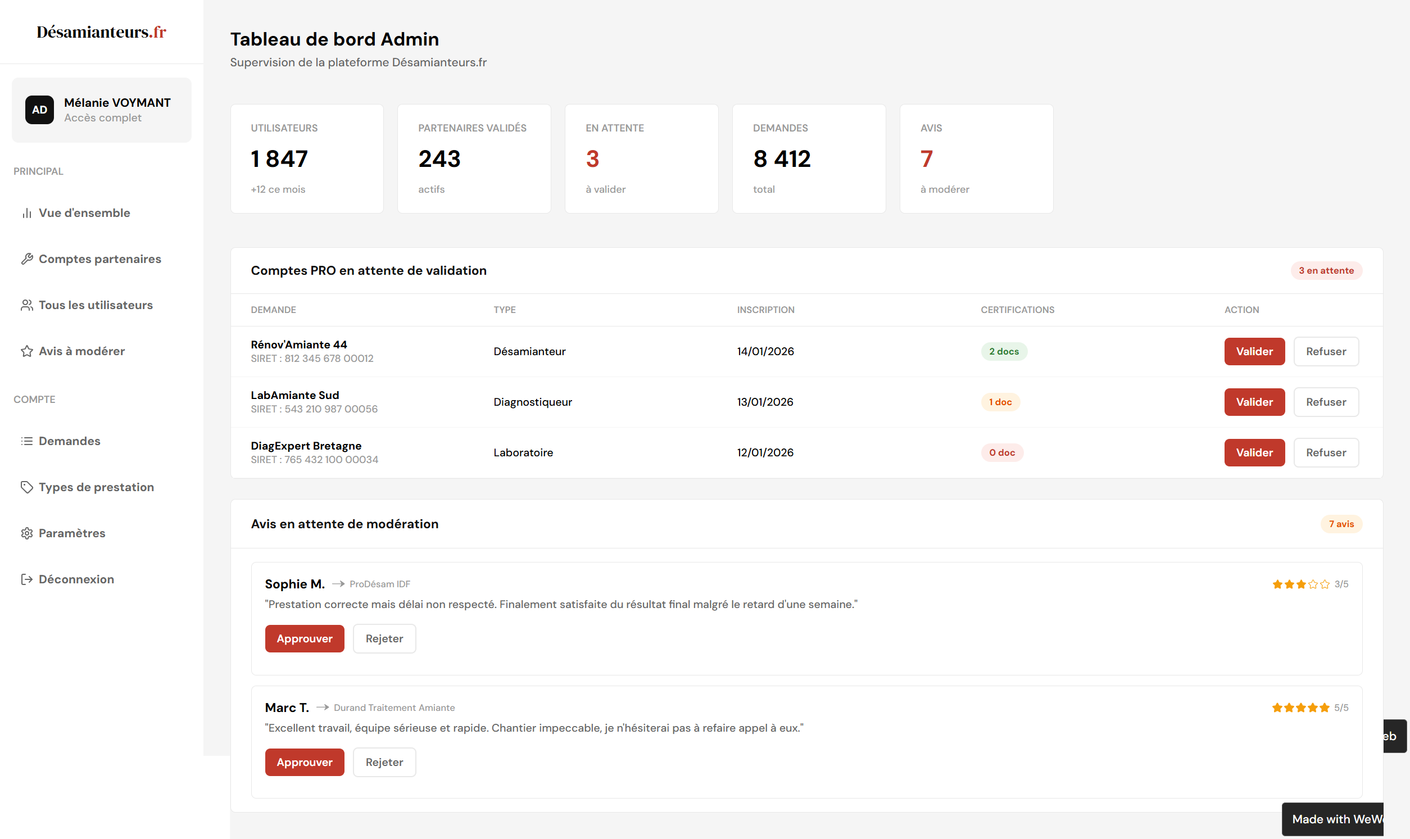Go to Comptes partenaires

tap(102, 259)
